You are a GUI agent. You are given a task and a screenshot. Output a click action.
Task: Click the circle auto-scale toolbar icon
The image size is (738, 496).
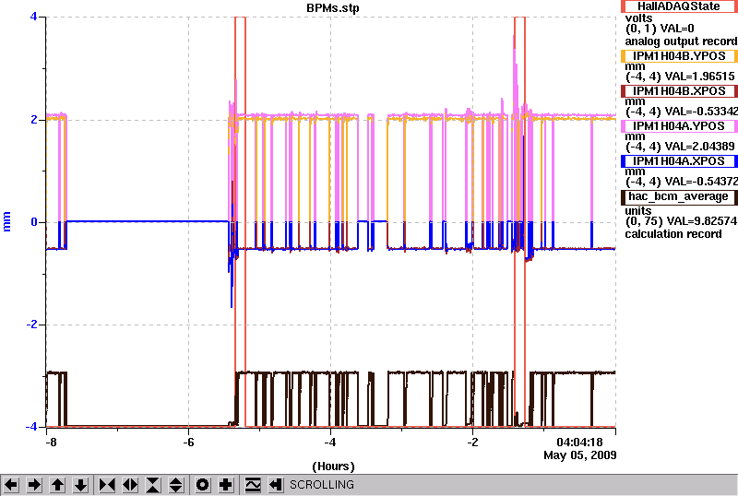pos(203,485)
